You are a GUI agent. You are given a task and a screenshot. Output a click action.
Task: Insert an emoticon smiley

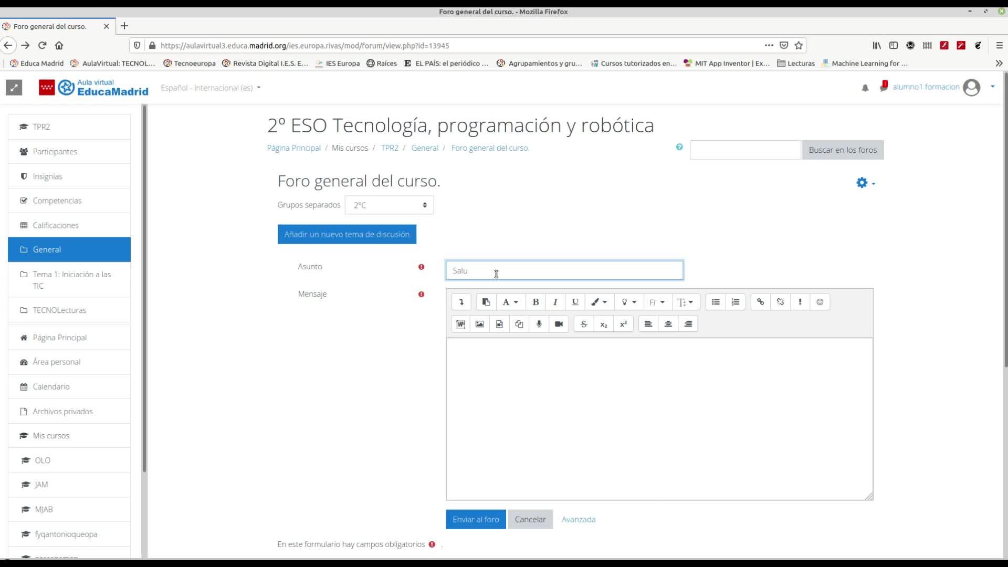[820, 302]
